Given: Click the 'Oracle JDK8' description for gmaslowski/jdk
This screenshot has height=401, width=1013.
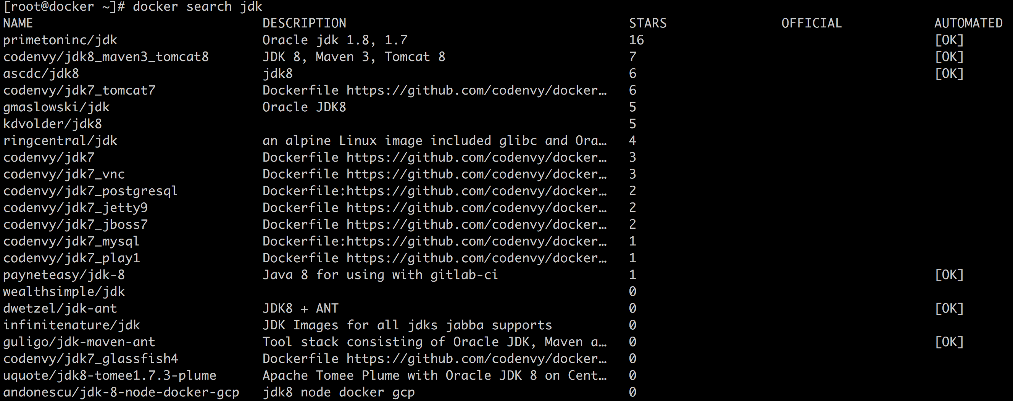Looking at the screenshot, I should 304,107.
